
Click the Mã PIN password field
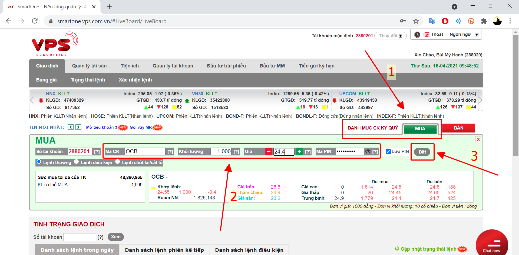click(x=350, y=151)
